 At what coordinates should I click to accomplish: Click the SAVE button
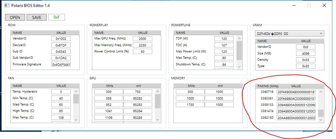click(x=37, y=18)
